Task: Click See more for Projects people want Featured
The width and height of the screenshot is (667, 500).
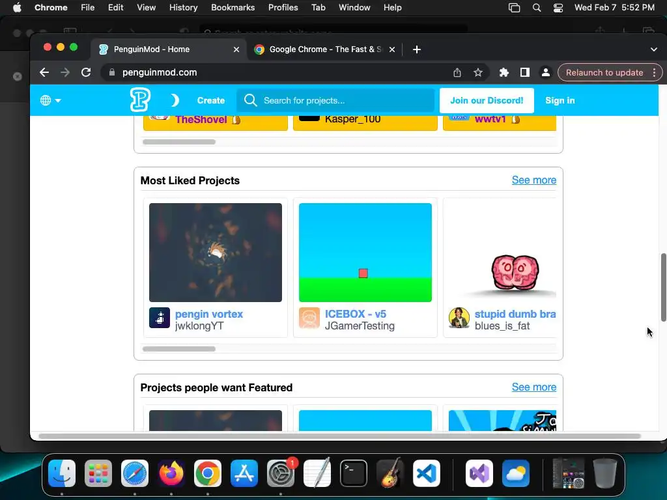Action: click(534, 387)
